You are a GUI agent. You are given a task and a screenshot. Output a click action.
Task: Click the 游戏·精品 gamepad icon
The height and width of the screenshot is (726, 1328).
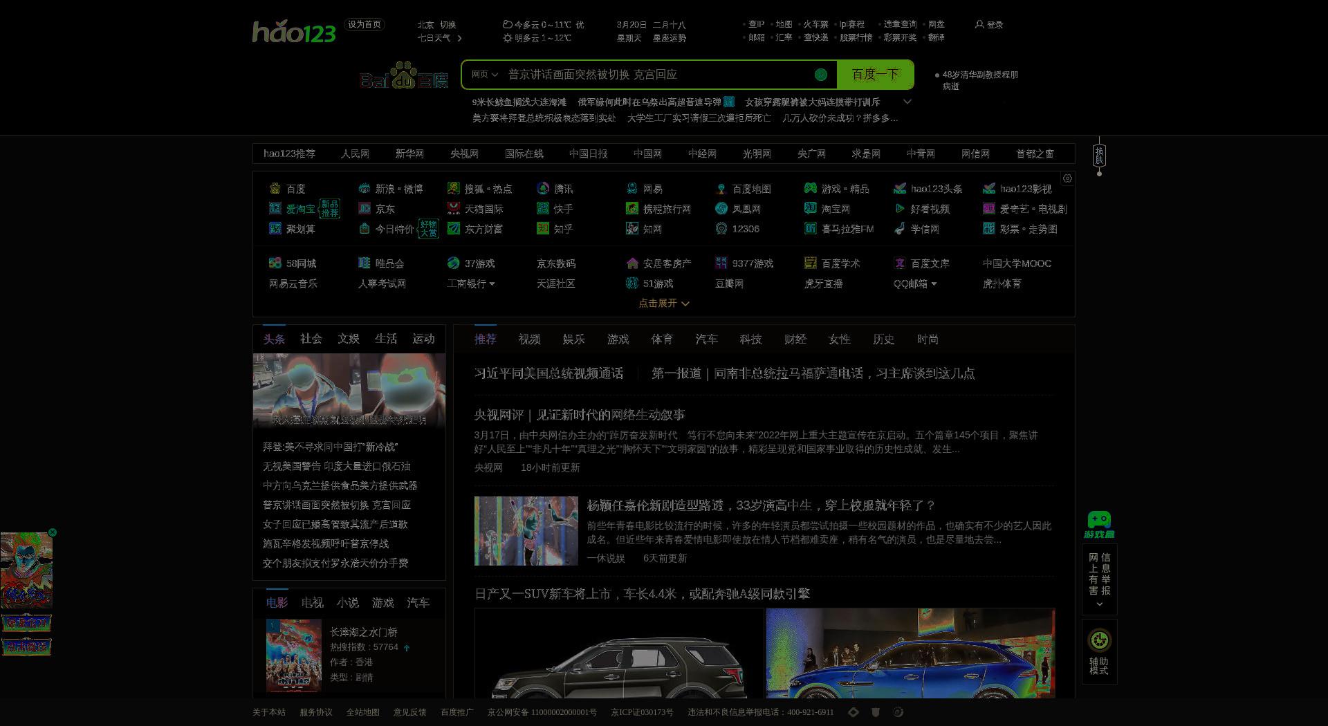(x=810, y=188)
